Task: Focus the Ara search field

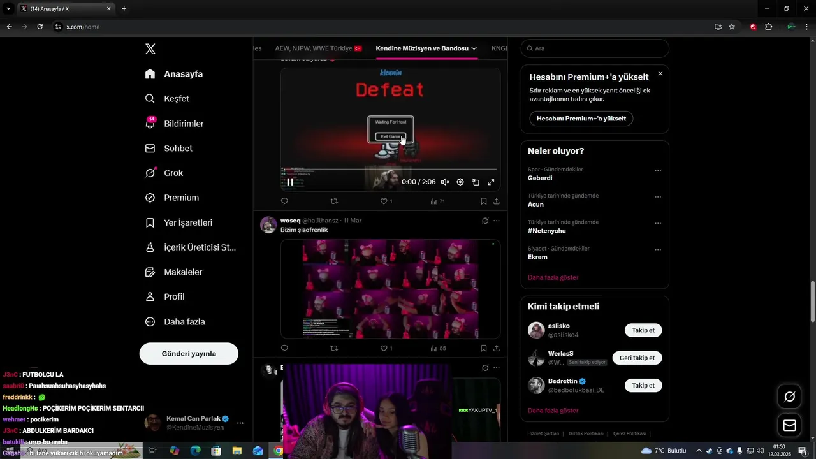Action: click(595, 48)
